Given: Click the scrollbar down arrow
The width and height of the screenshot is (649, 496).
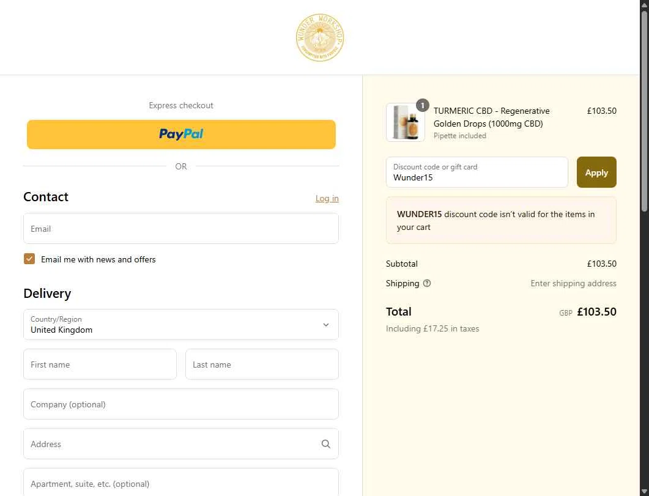Looking at the screenshot, I should click(x=645, y=492).
